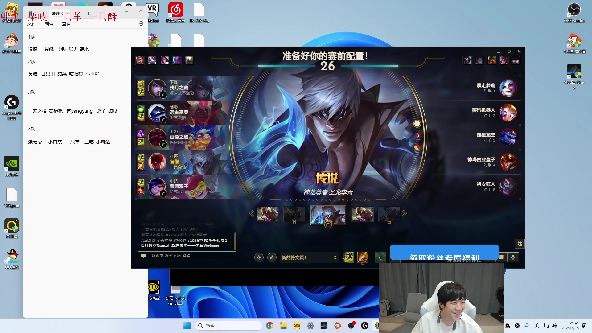Viewport: 592px width, 333px height.
Task: Open the NVIDIA desktop icon
Action: coord(12,166)
